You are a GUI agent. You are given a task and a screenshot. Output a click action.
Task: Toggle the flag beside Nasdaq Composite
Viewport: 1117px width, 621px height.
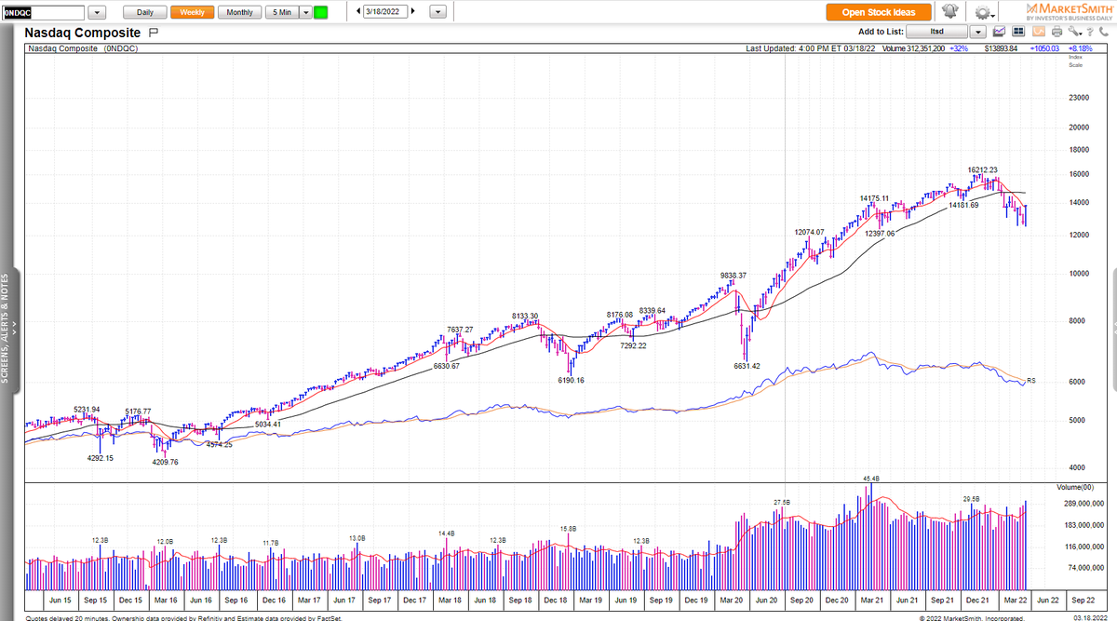[153, 33]
